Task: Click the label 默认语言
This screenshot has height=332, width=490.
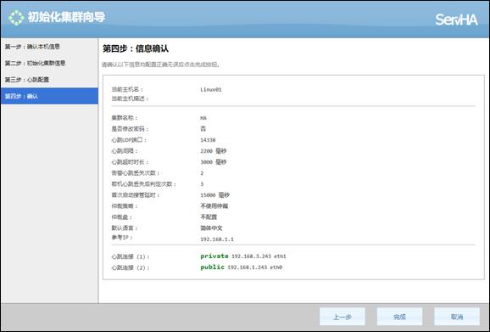Action: coord(125,228)
